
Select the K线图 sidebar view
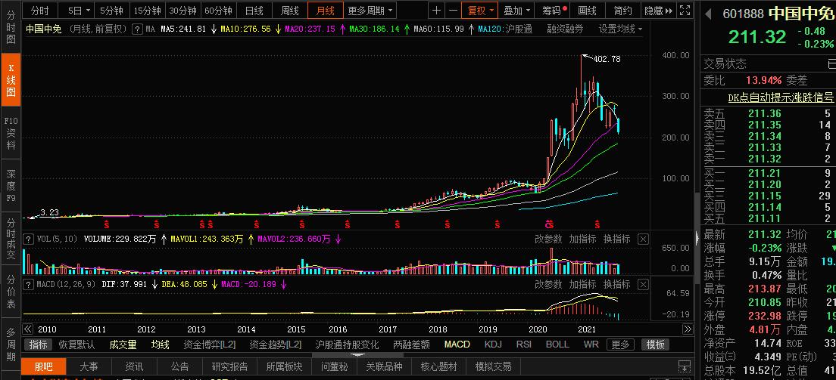[11, 80]
